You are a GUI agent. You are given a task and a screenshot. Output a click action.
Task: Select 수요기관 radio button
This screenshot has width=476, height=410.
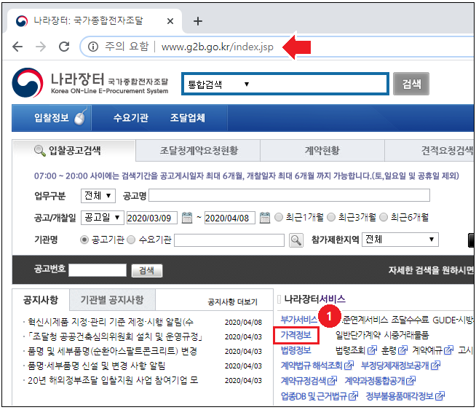pyautogui.click(x=131, y=240)
